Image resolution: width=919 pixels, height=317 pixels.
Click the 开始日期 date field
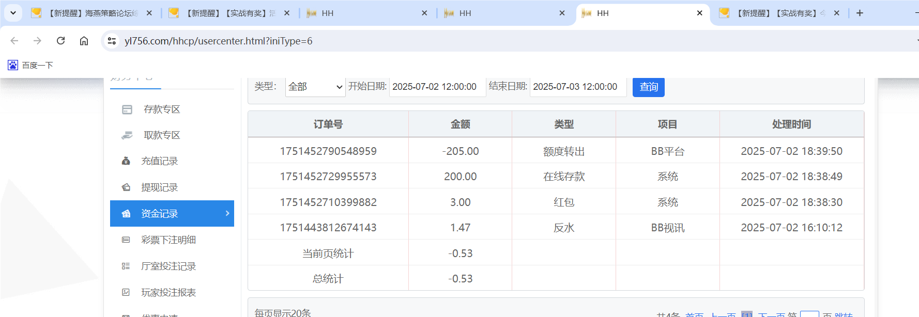436,87
